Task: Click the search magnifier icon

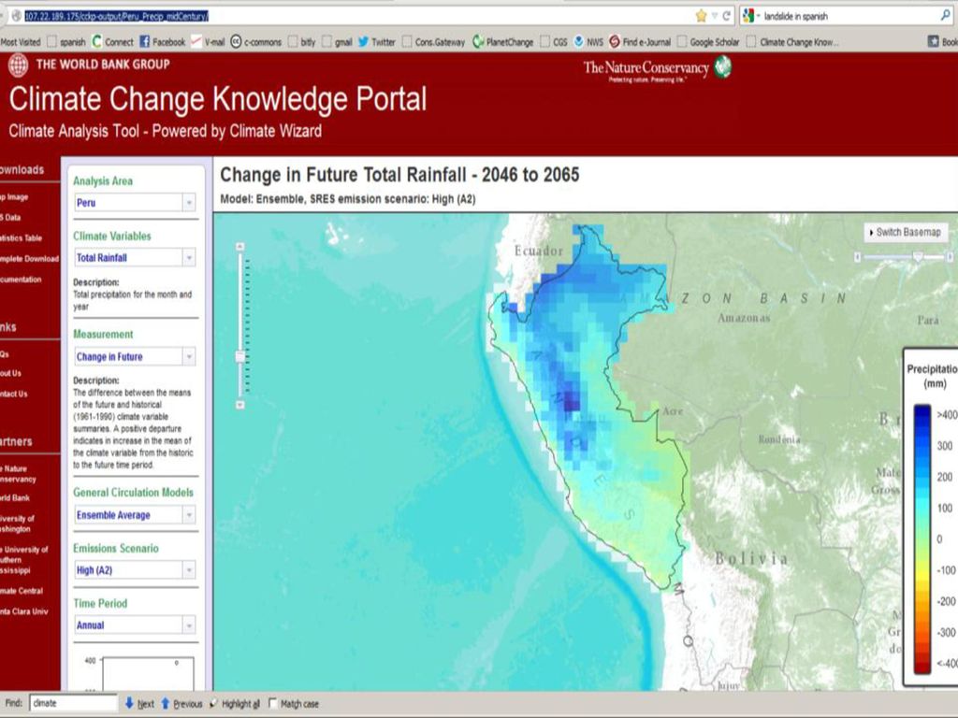Action: point(945,16)
